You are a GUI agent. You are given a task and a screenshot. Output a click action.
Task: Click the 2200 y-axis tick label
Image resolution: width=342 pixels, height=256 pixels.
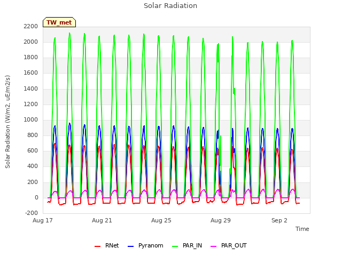[x=31, y=26]
